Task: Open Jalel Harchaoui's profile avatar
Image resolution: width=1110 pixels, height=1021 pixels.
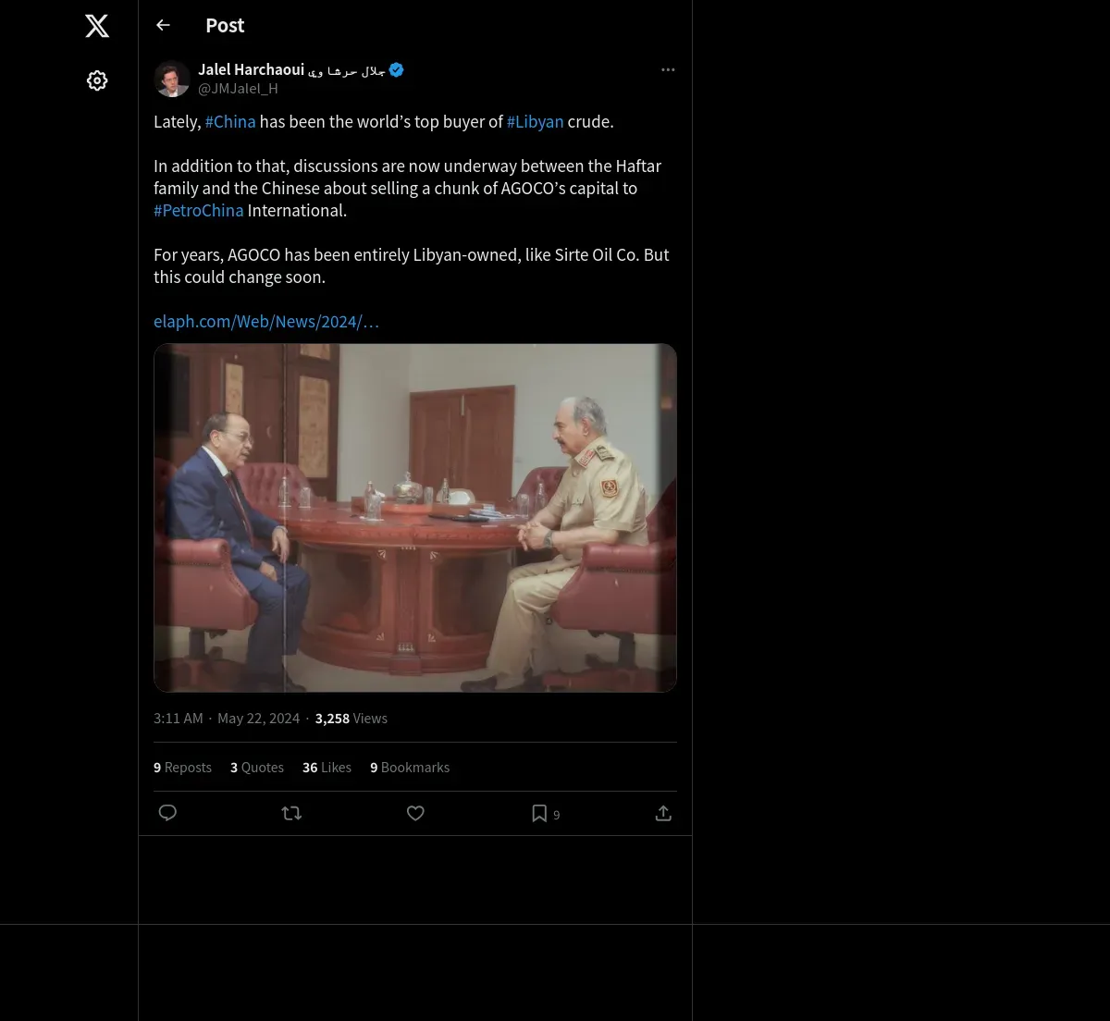Action: pyautogui.click(x=172, y=80)
